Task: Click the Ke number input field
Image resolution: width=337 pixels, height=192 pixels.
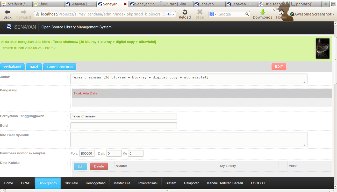Action: pyautogui.click(x=136, y=153)
